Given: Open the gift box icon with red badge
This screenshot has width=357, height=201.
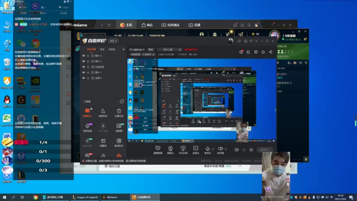Looking at the screenshot, I should pos(241,52).
